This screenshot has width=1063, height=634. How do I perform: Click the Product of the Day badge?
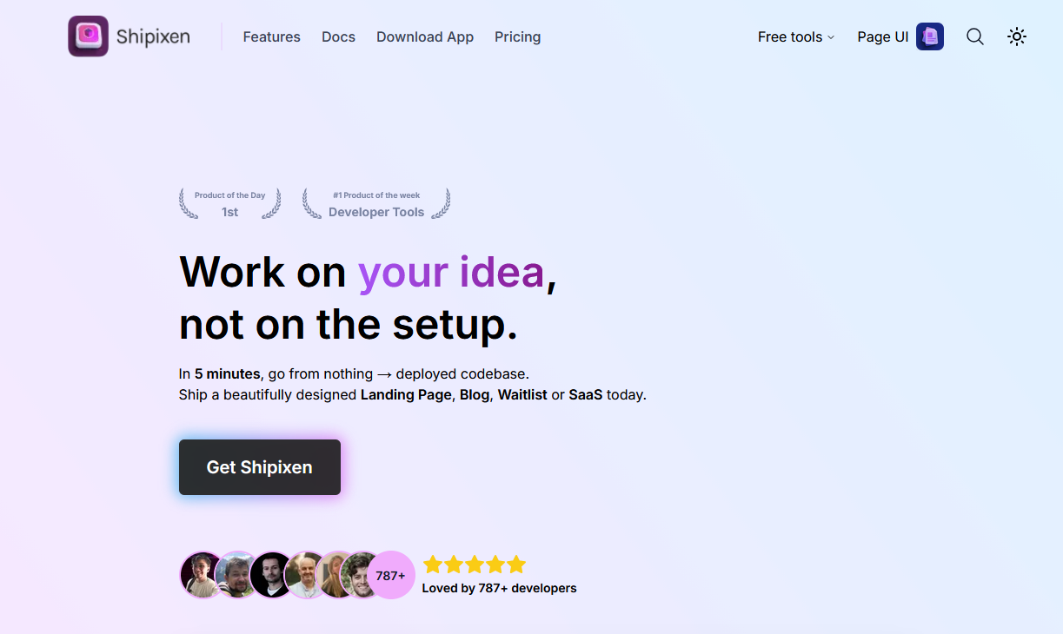point(230,204)
